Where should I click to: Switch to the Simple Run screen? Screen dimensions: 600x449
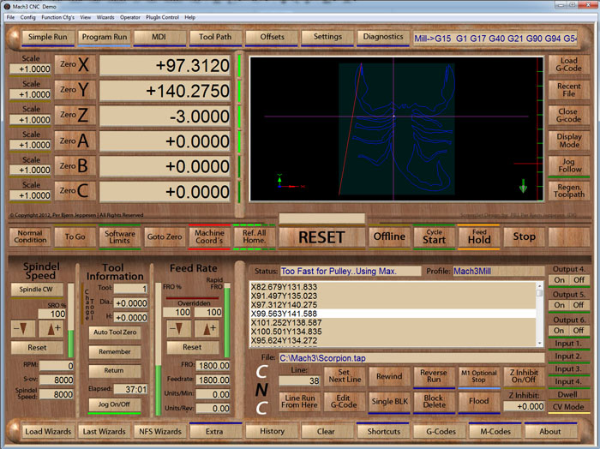click(48, 37)
